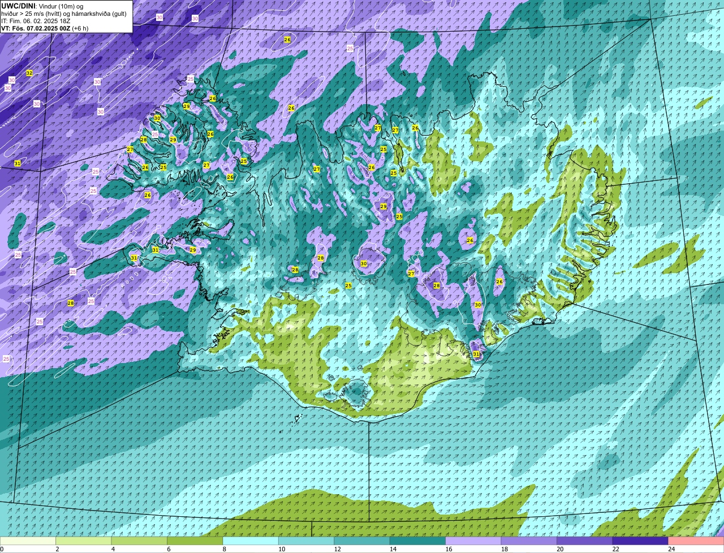This screenshot has height=553, width=724.
Task: Choose the 22–24 m/s dark indigo legend swatch
Action: [640, 541]
